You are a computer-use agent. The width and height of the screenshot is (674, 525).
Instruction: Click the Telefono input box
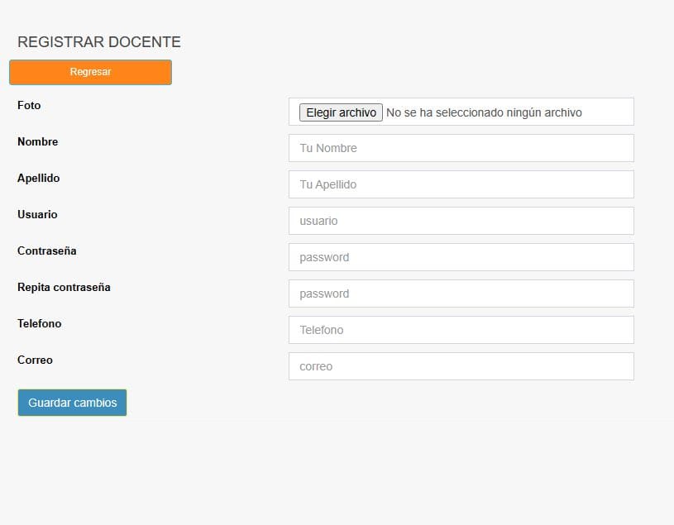click(x=461, y=330)
